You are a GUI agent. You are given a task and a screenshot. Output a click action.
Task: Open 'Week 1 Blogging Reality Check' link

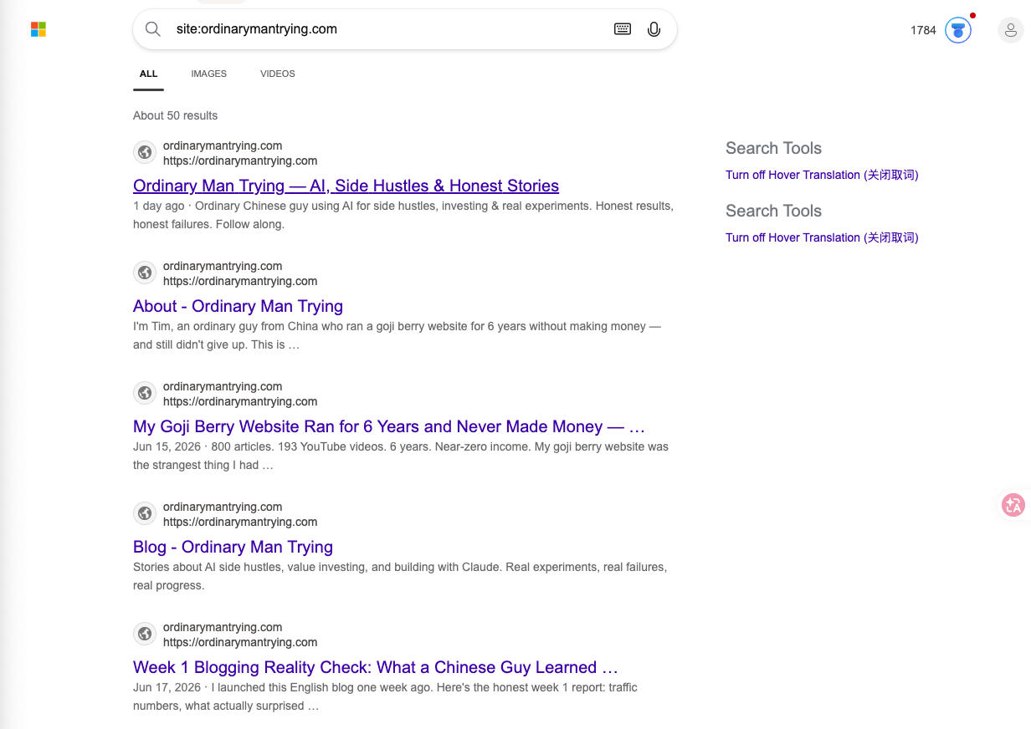[x=375, y=667]
